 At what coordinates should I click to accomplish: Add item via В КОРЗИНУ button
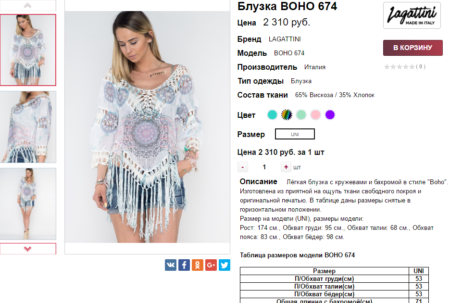[x=412, y=48]
